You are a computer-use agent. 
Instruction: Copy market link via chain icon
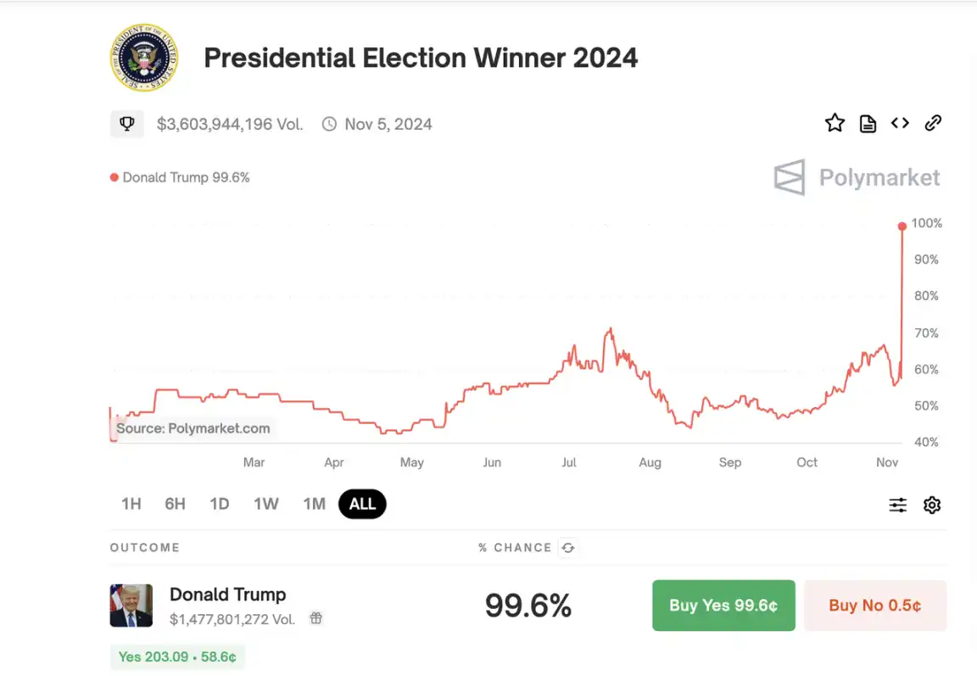[x=933, y=124]
